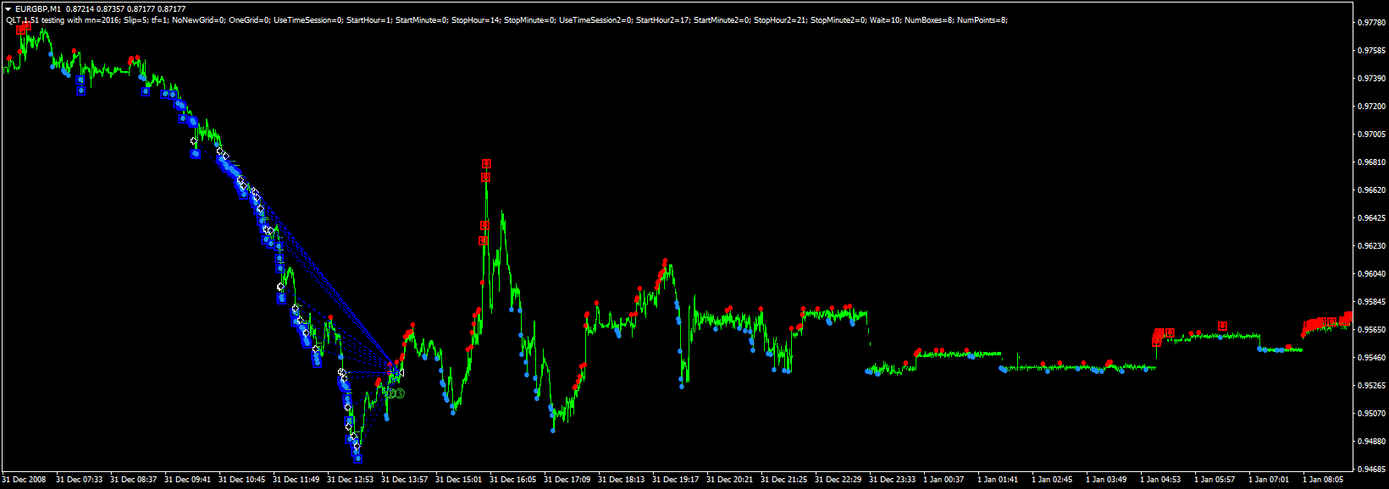The image size is (1389, 489).
Task: Click the QLT 1.51 testing parameters comment line
Action: pos(506,19)
